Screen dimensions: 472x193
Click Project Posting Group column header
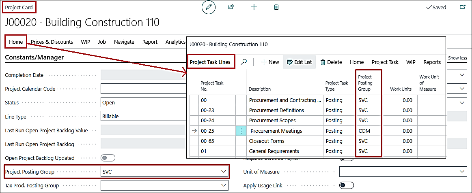365,83
